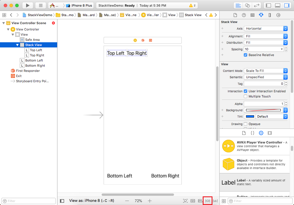Screen dimensions: 294x205
Task: Show the File Template library
Action: tap(244, 133)
